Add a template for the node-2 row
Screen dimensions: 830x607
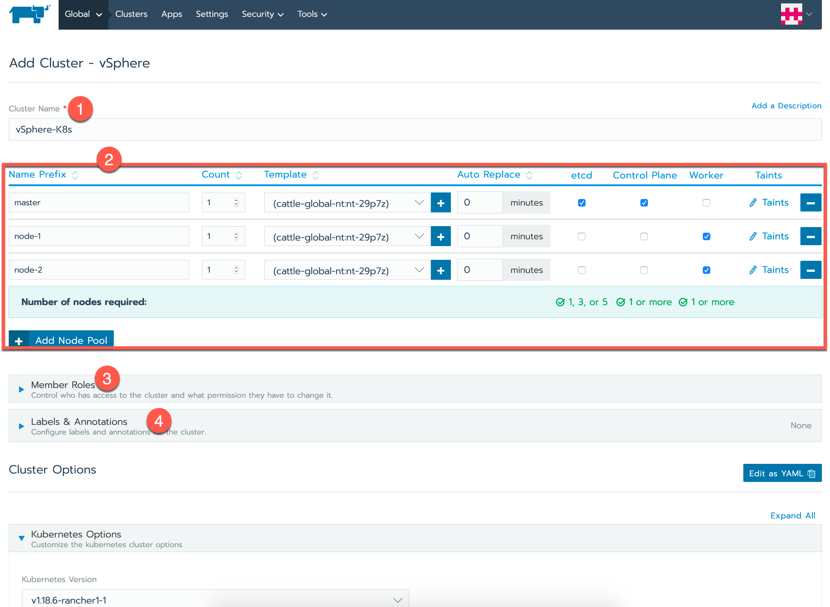pos(440,270)
